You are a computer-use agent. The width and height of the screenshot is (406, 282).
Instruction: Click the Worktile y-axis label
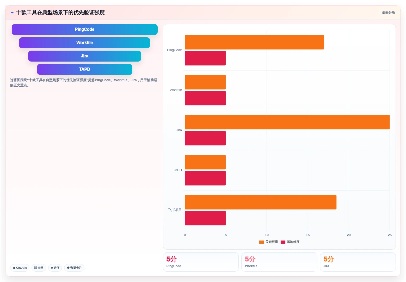click(x=176, y=90)
